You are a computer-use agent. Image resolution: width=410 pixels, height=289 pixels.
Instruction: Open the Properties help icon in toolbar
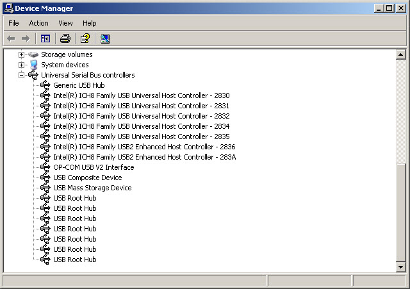click(x=85, y=38)
